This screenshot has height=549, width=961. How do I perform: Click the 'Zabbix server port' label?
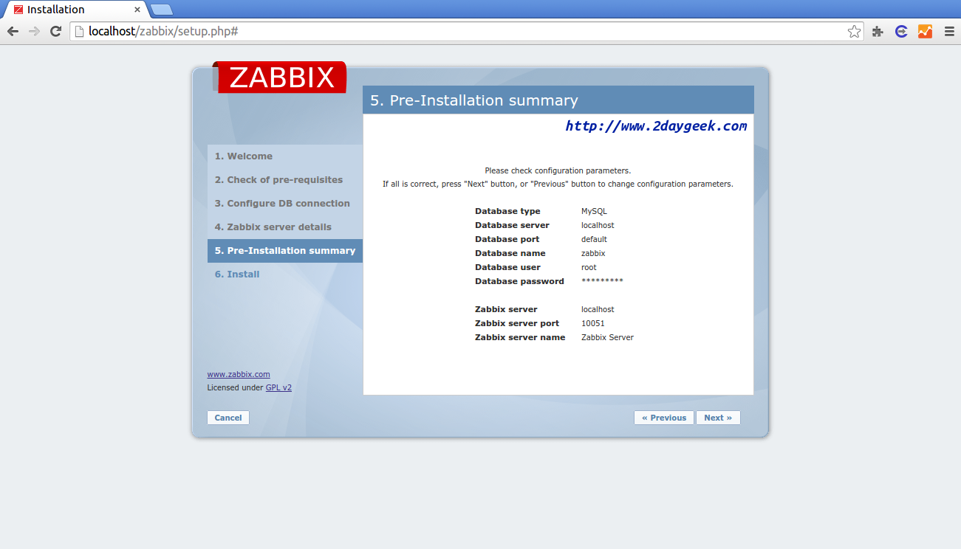tap(517, 323)
